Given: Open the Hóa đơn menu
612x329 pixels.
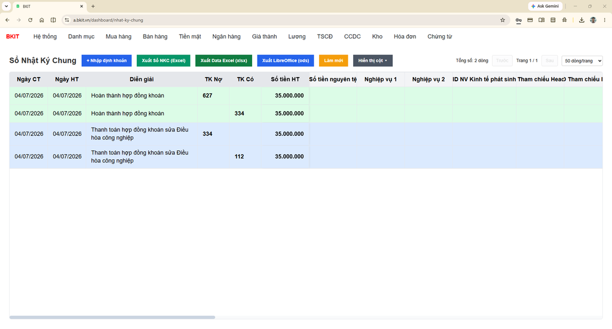Looking at the screenshot, I should tap(405, 36).
